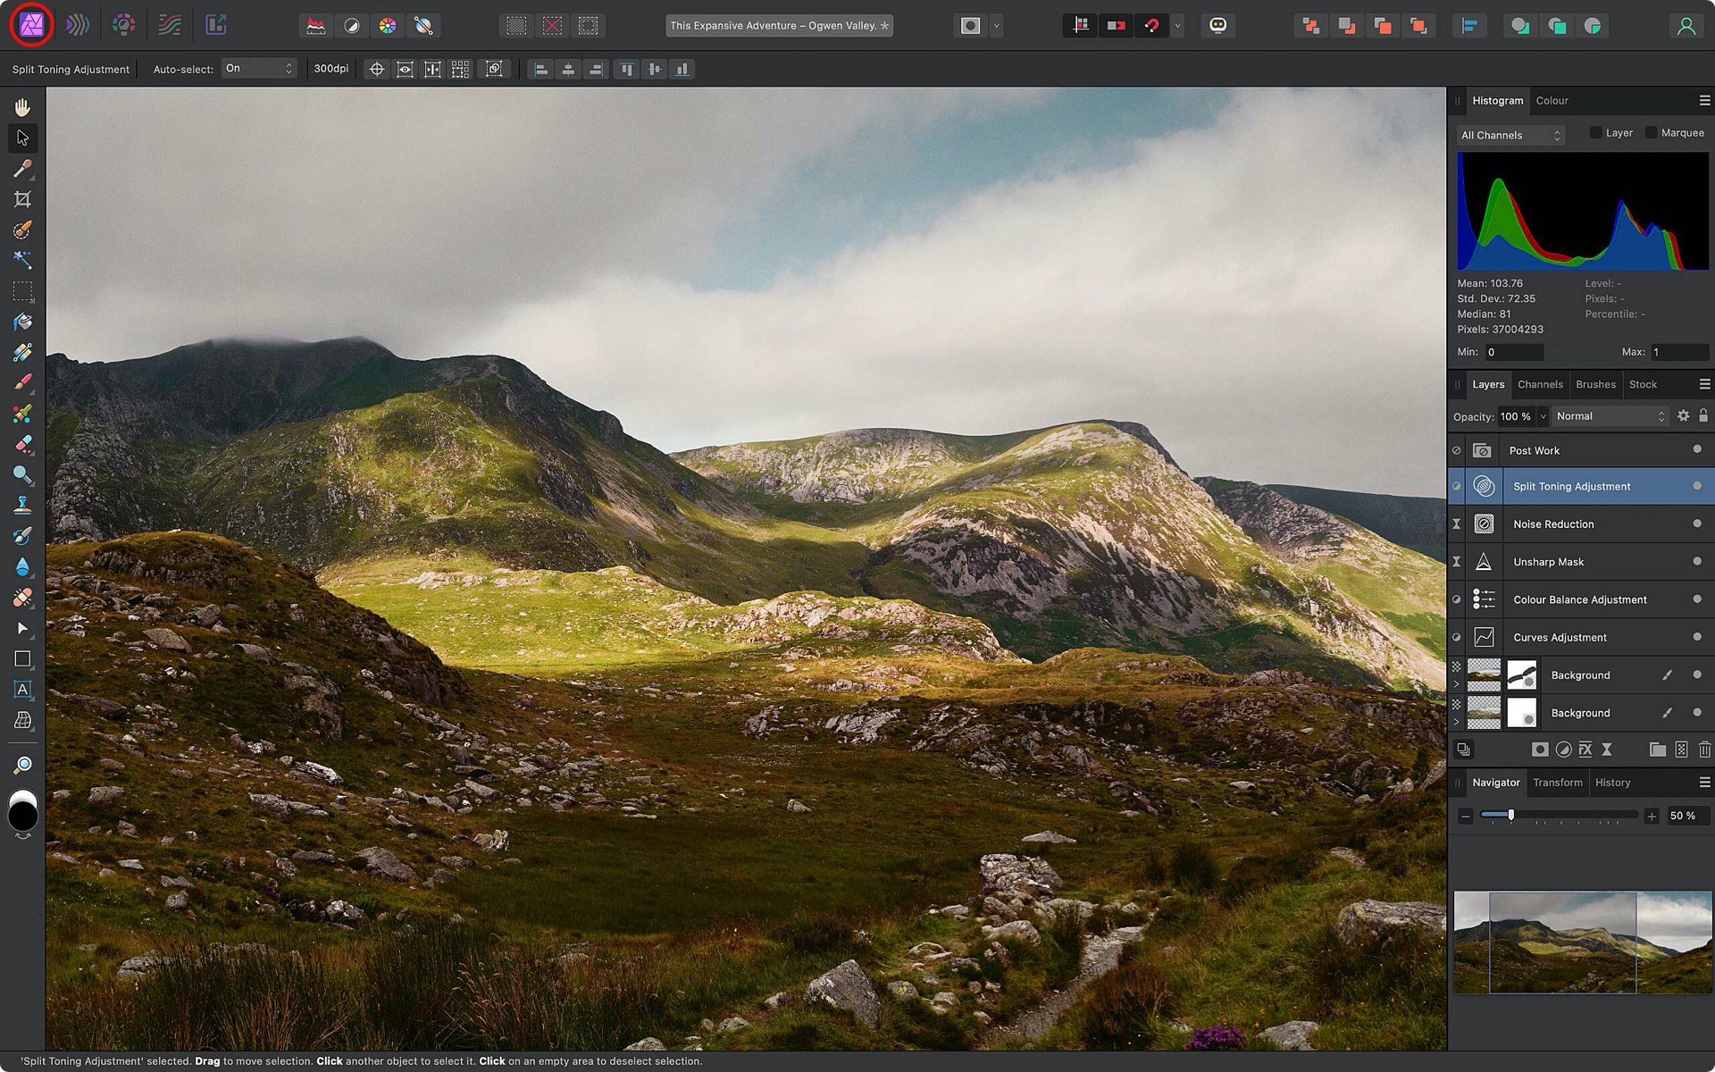Select the Rectangle shape tool
This screenshot has width=1715, height=1072.
[22, 658]
